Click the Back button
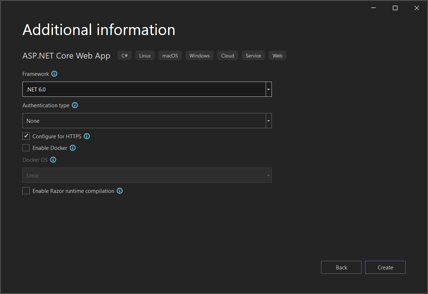Screen dimensions: 428x294 pos(341,267)
